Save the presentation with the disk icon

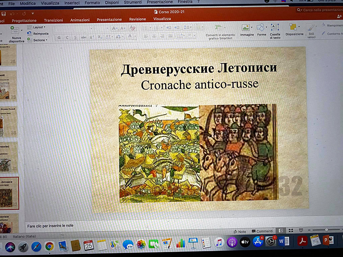click(x=4, y=14)
